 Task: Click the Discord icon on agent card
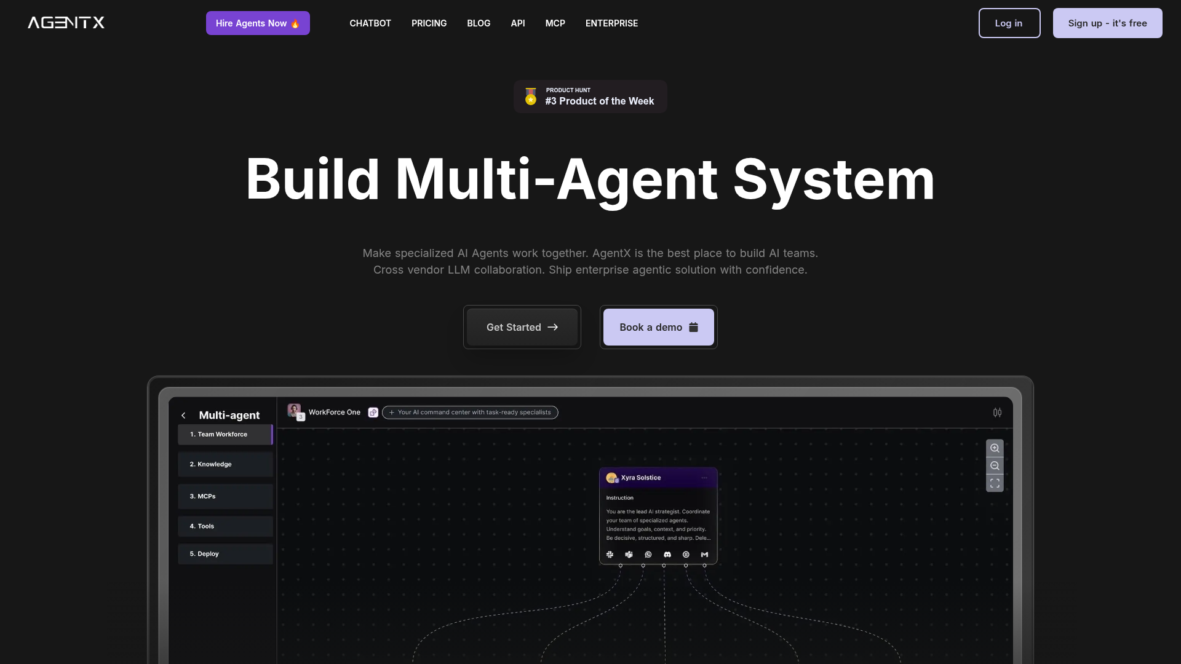click(x=667, y=555)
